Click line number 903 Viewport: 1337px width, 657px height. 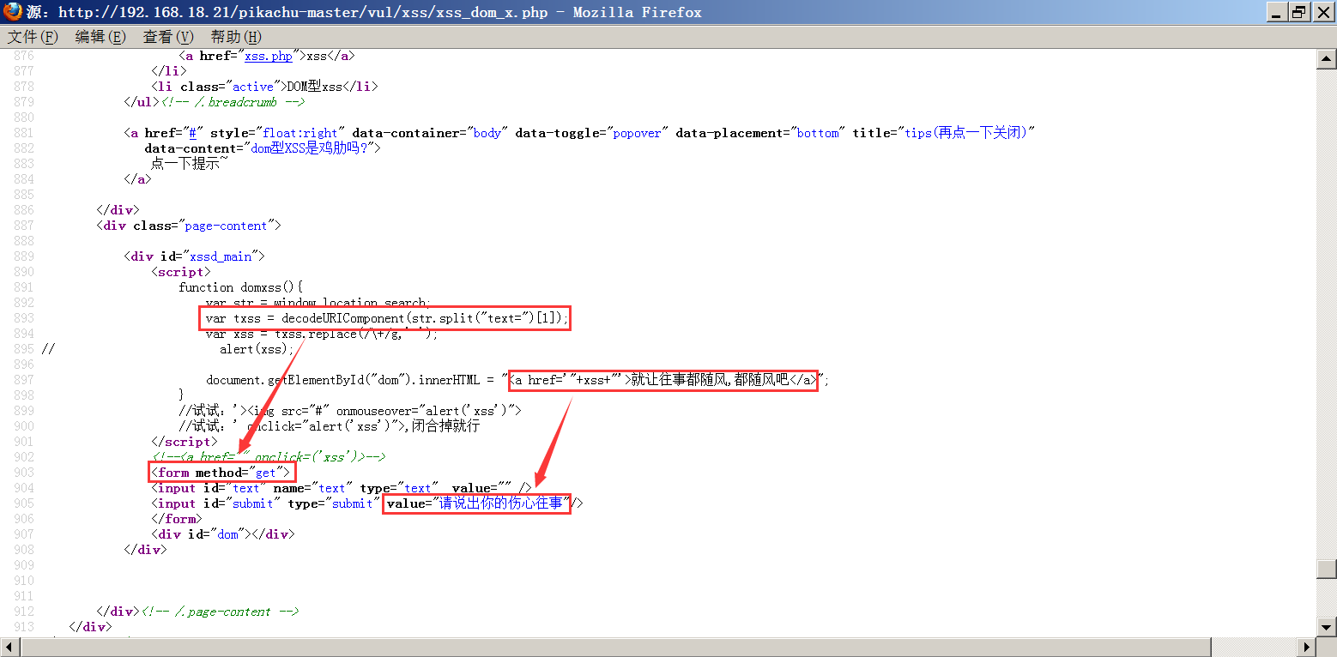click(x=24, y=473)
